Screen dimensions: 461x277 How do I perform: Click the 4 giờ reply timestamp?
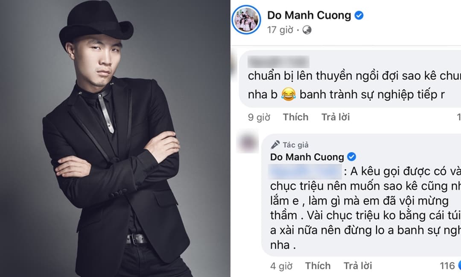[281, 266]
